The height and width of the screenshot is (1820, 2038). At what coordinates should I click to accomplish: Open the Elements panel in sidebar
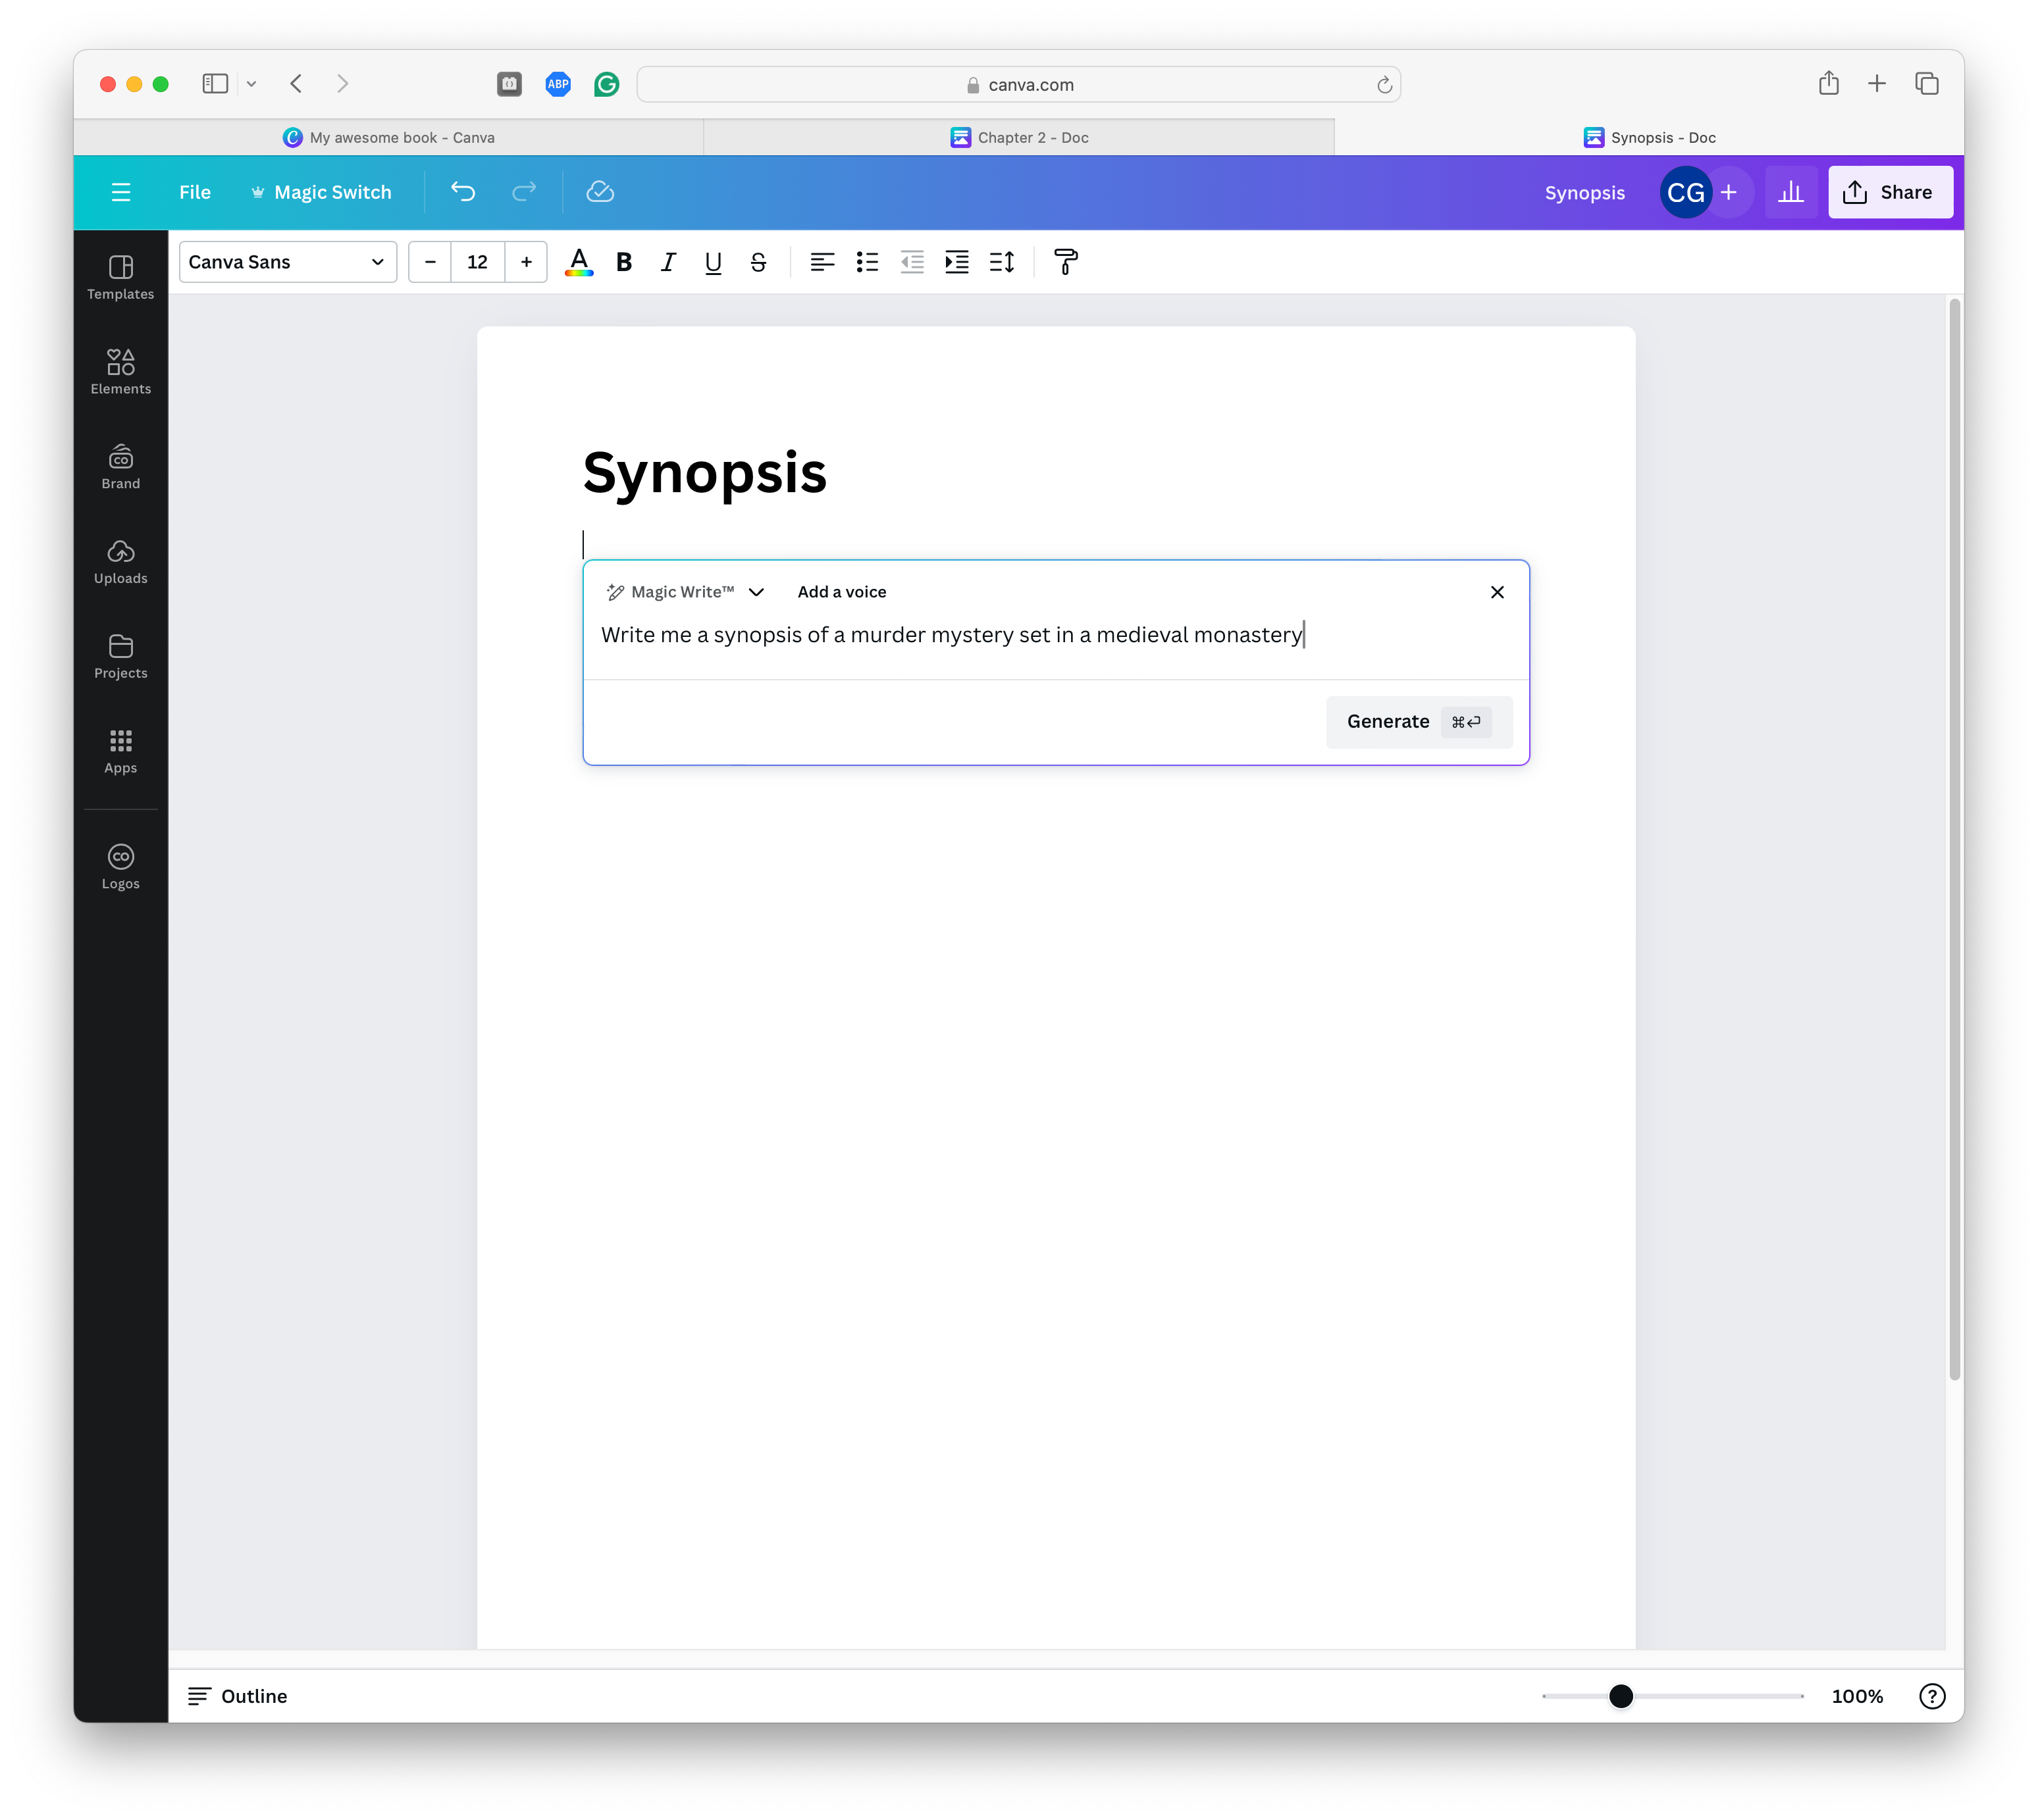click(120, 371)
